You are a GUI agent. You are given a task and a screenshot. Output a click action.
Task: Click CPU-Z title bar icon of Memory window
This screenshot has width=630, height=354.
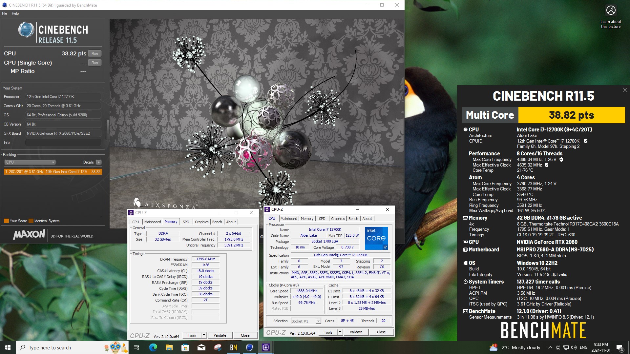[x=131, y=213]
